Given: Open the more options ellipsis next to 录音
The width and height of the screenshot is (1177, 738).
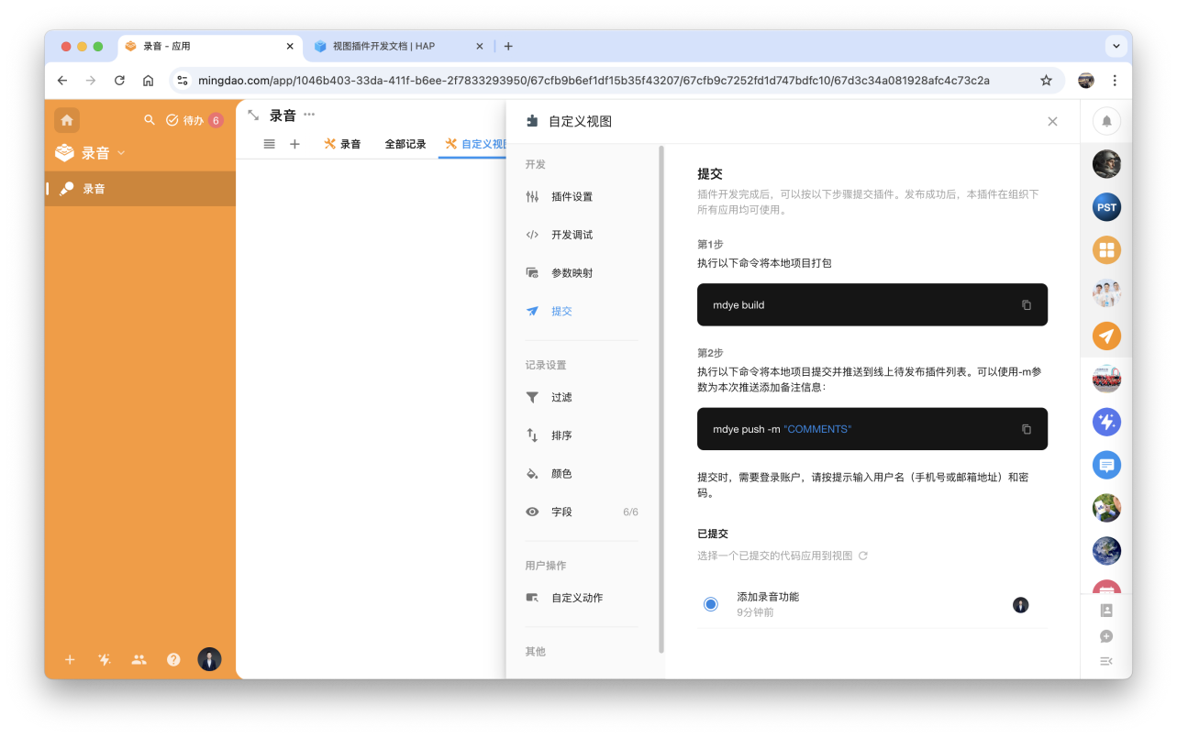Looking at the screenshot, I should tap(309, 115).
